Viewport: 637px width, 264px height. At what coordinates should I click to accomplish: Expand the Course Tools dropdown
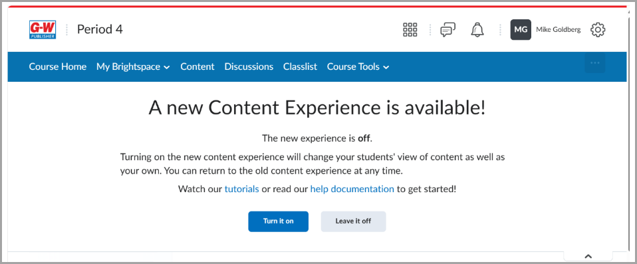[x=358, y=66]
